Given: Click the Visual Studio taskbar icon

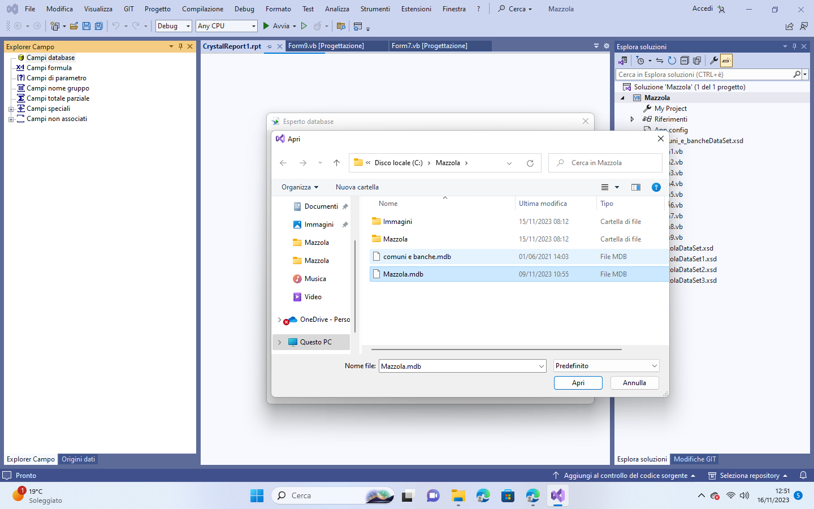Looking at the screenshot, I should (557, 495).
